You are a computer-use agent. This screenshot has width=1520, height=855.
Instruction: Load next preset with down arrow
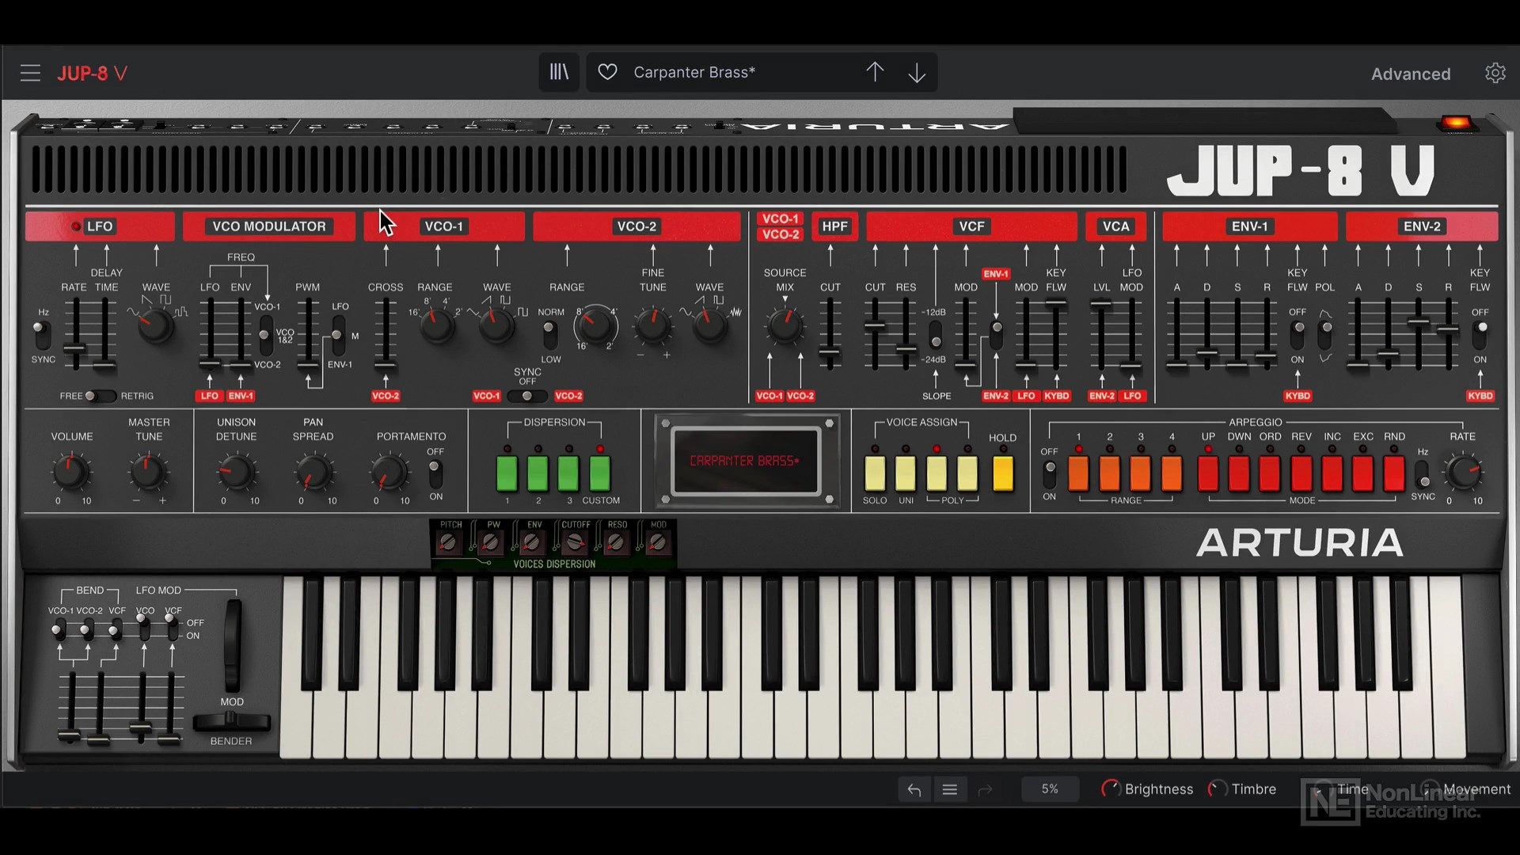click(x=917, y=73)
